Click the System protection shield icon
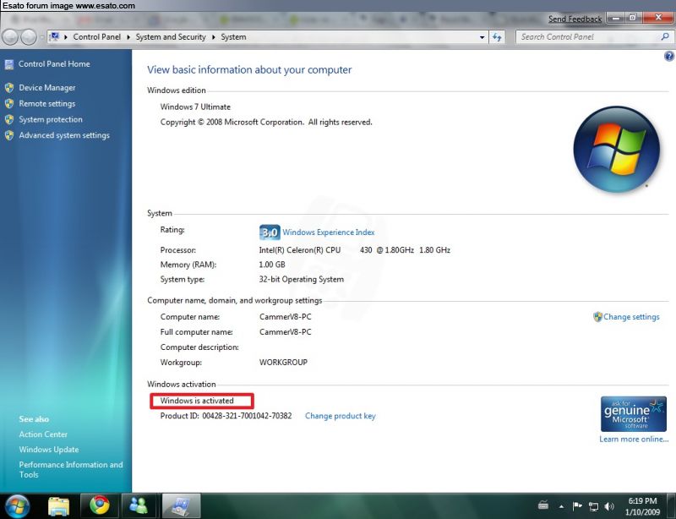676x519 pixels. pyautogui.click(x=9, y=119)
